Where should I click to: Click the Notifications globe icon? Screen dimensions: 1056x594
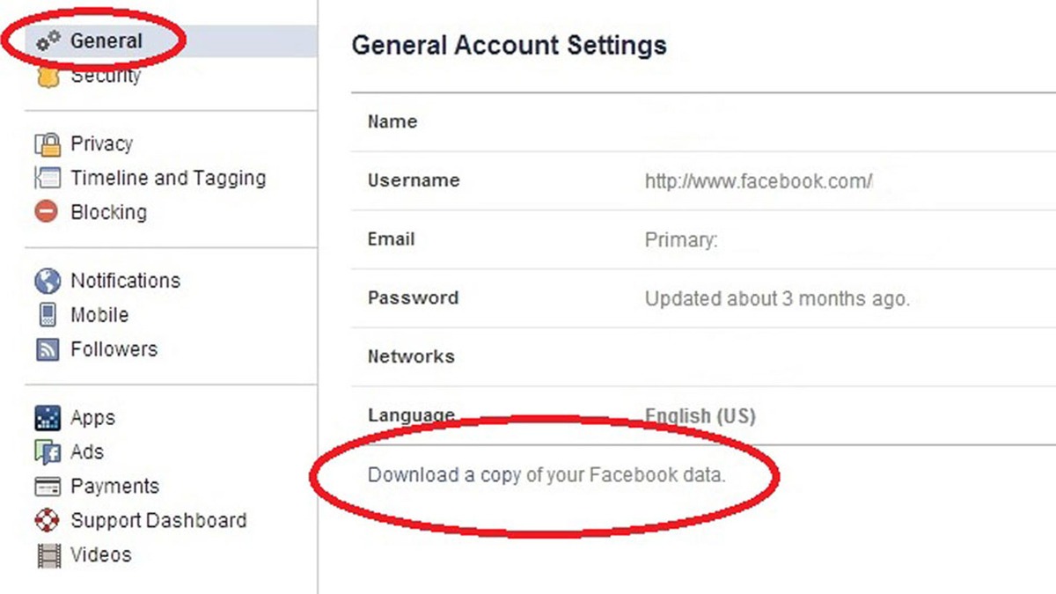click(x=48, y=281)
